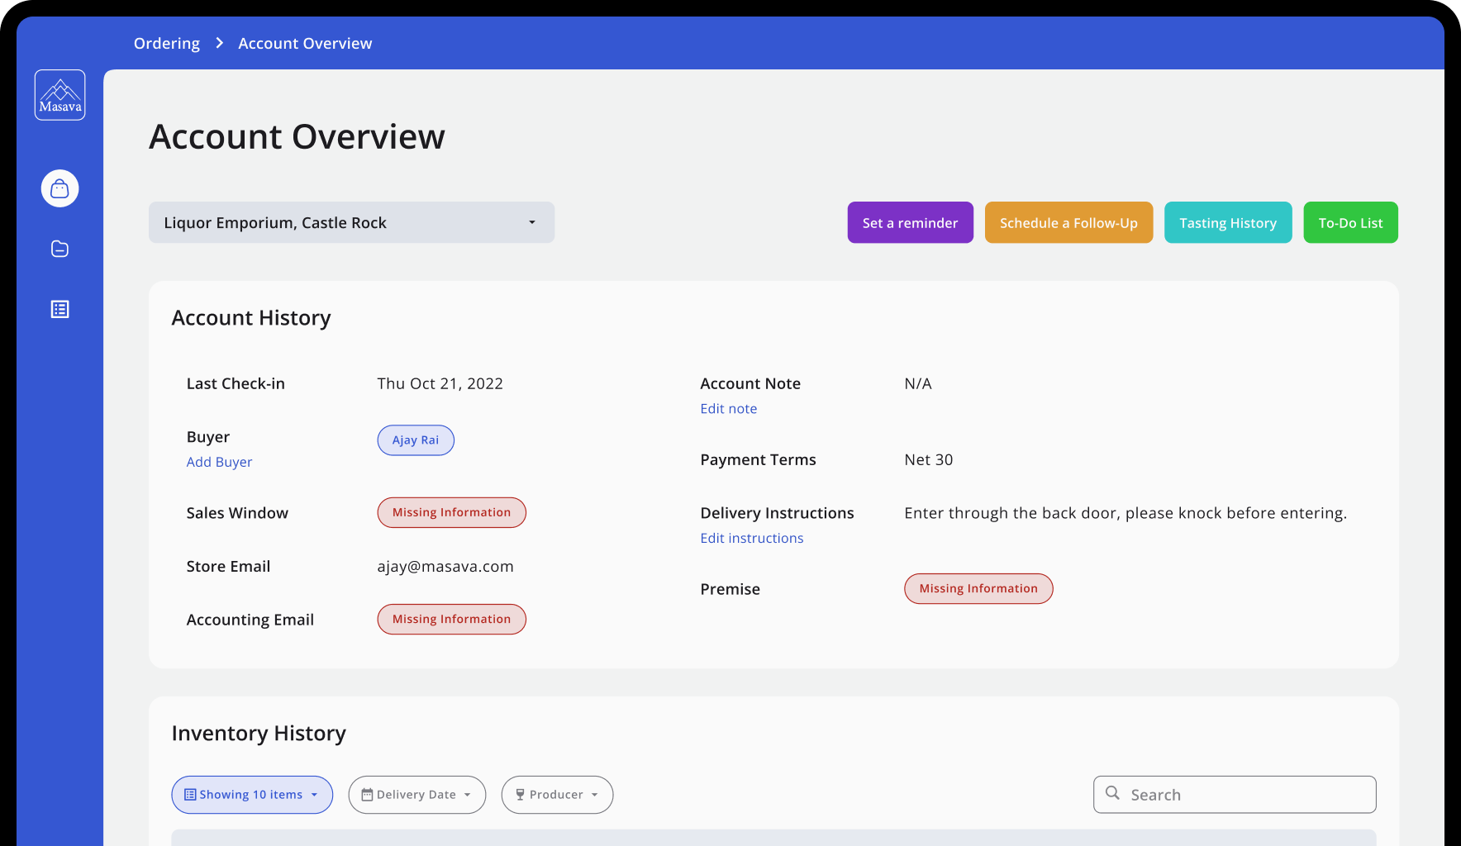Viewport: 1461px width, 846px height.
Task: Select the Ajay Rai buyer chip
Action: click(416, 440)
